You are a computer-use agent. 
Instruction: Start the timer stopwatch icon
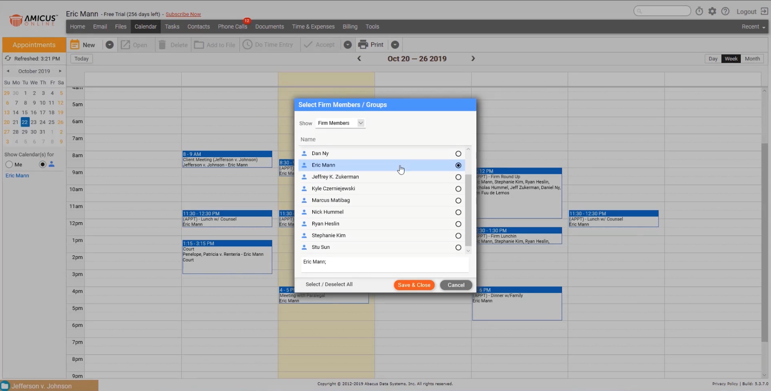point(699,11)
